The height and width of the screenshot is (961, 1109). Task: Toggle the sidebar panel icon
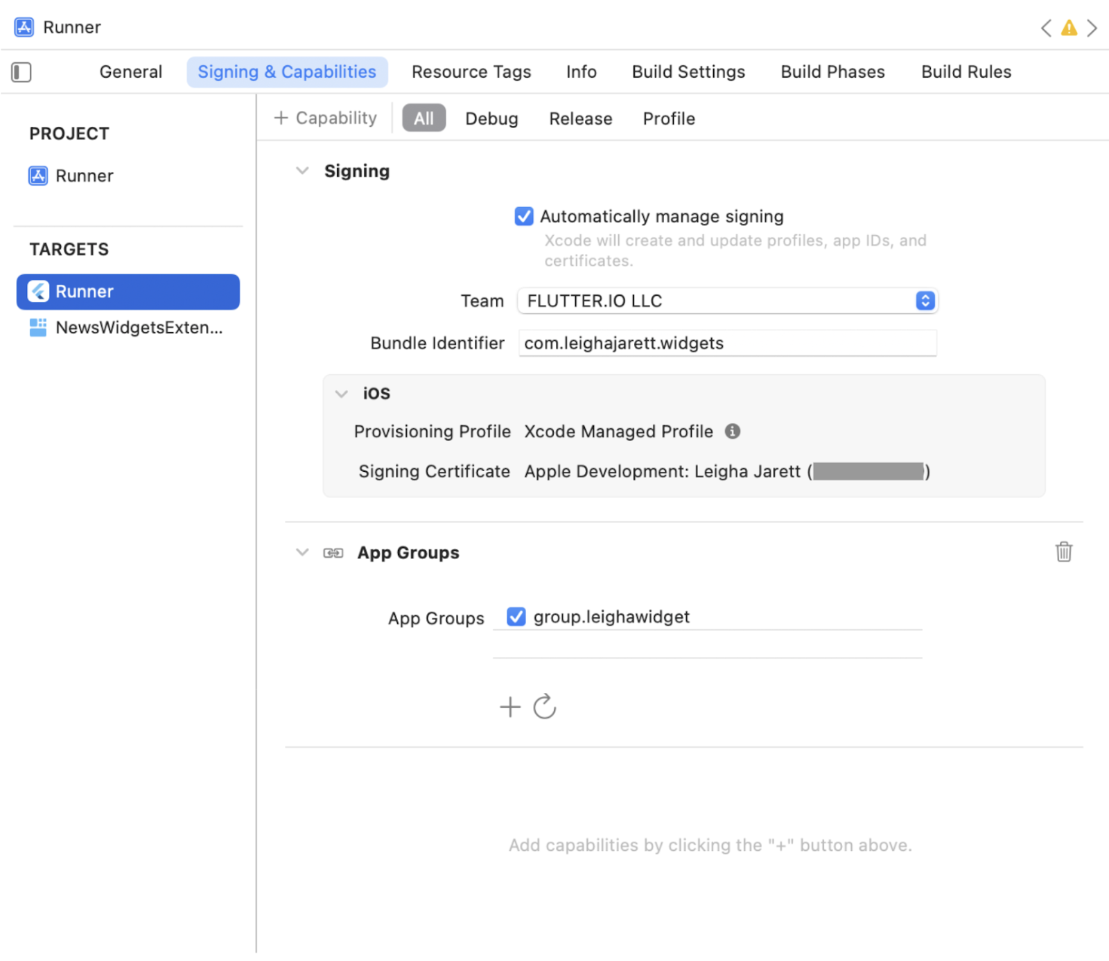(x=21, y=72)
